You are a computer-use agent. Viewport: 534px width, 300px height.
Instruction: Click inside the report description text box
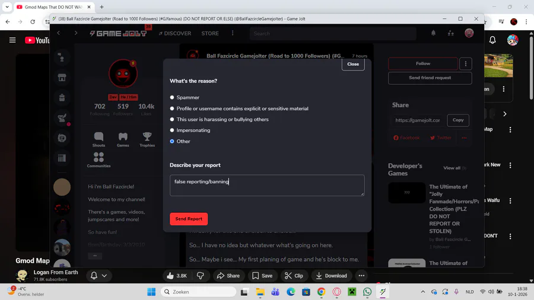pyautogui.click(x=267, y=186)
